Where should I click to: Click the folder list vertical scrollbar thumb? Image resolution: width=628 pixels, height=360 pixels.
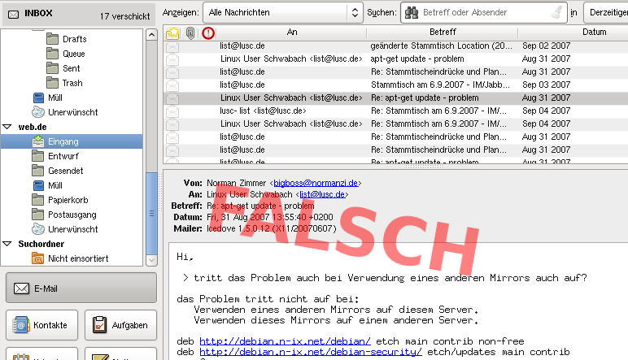150,213
